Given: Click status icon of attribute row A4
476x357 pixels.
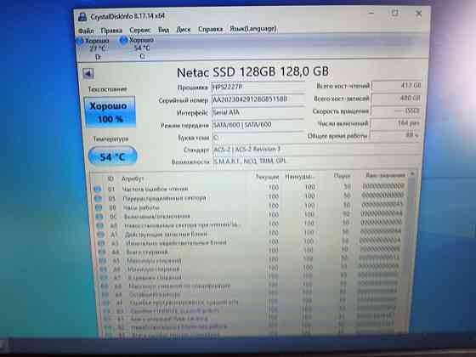Looking at the screenshot, I should tap(102, 252).
